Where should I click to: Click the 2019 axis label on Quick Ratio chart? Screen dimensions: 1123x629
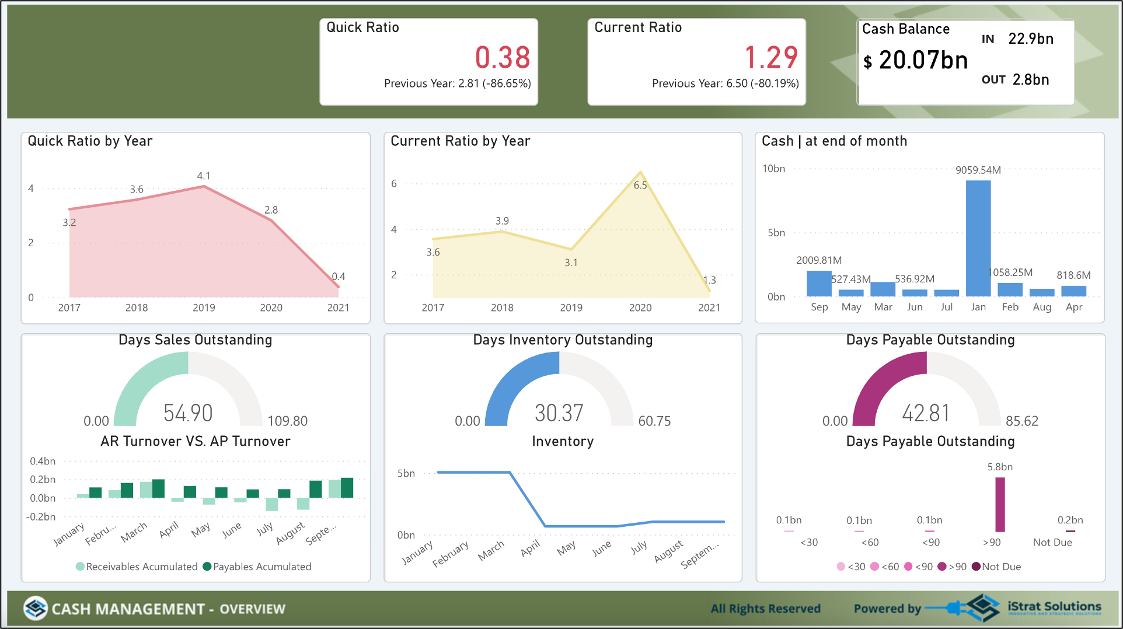(x=204, y=307)
